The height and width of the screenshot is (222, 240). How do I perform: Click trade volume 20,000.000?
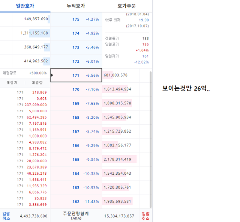(x=37, y=161)
